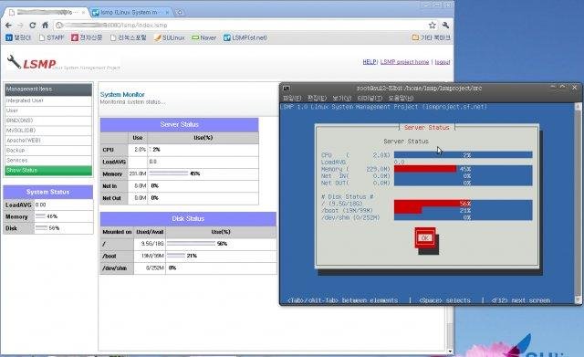The width and height of the screenshot is (584, 357).
Task: Open first bookmark left of STAFF
Action: click(x=18, y=37)
